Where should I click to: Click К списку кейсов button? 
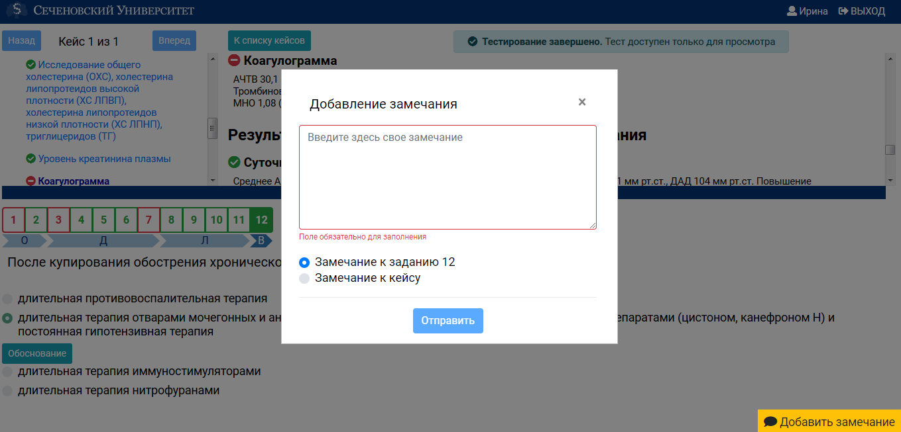point(269,40)
